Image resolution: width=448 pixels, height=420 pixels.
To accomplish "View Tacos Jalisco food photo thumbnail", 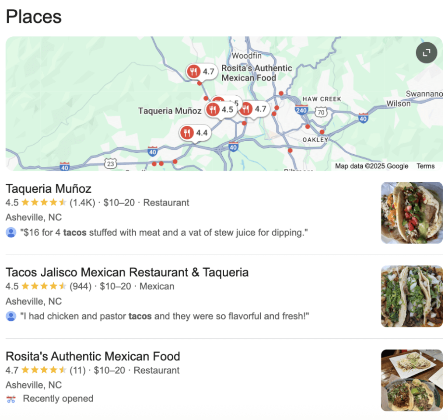I will click(412, 296).
